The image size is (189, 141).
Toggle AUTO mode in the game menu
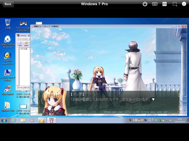click(159, 112)
